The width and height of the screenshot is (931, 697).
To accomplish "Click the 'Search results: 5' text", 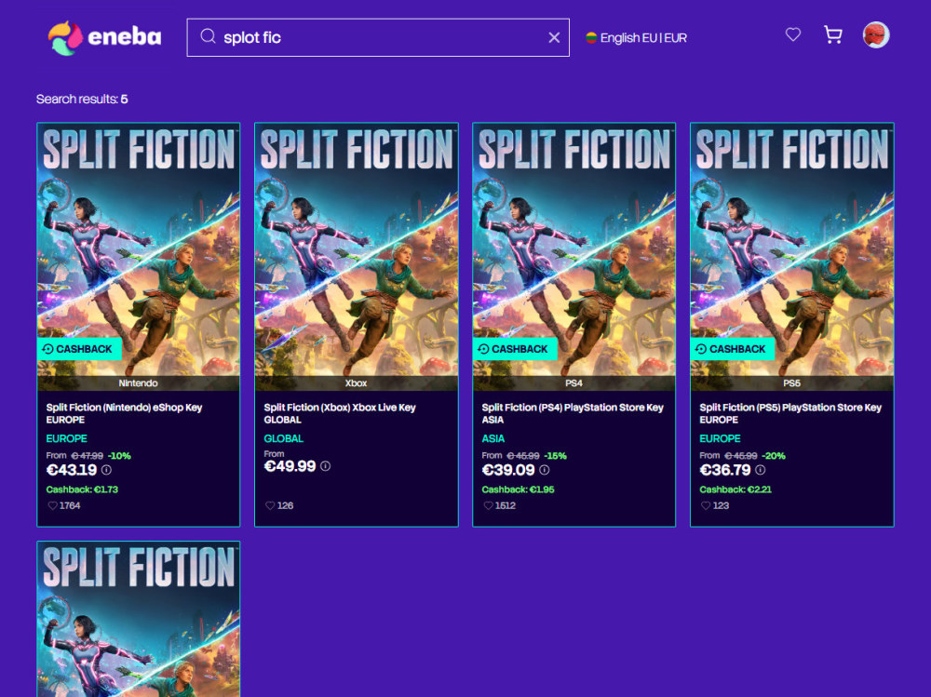I will 82,100.
